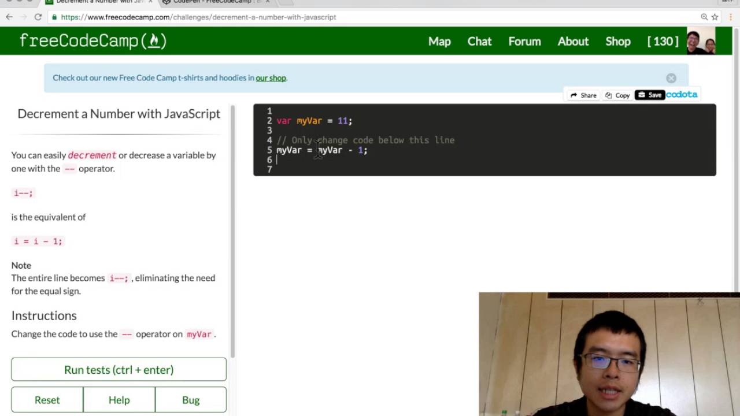Follow the 'our shop' link

(271, 78)
